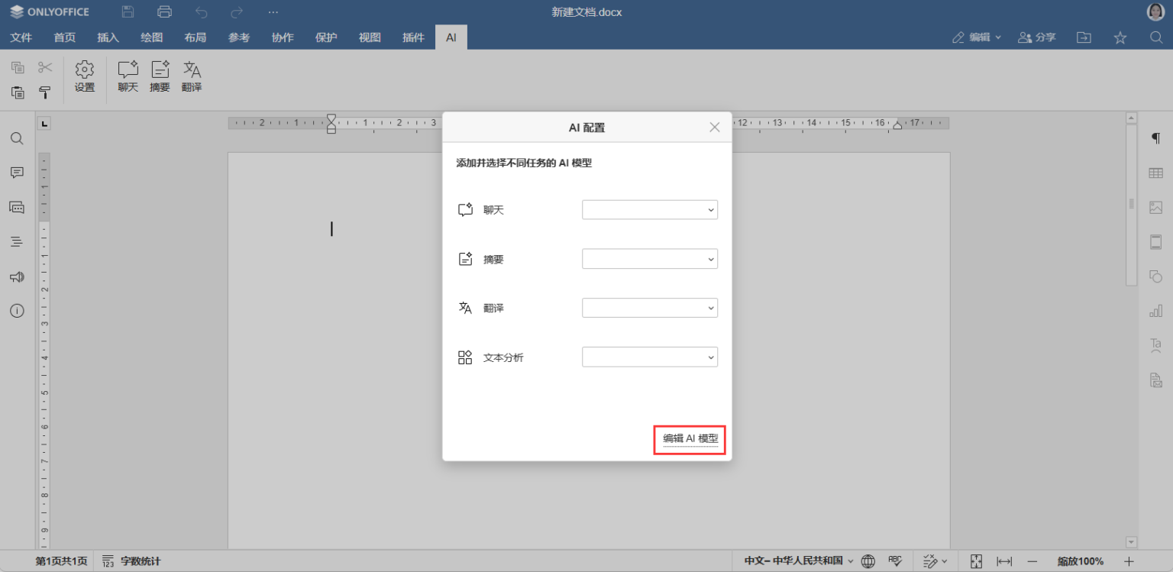This screenshot has height=572, width=1173.
Task: Open the Comments panel icon on the left
Action: tap(17, 172)
